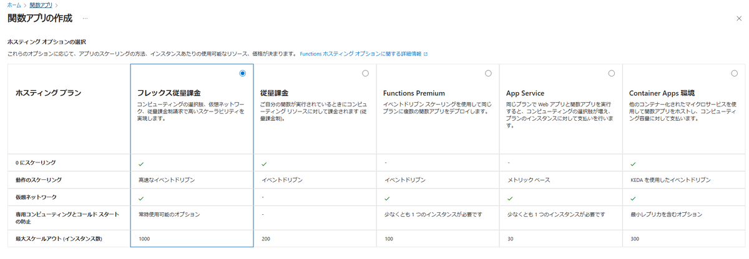The height and width of the screenshot is (259, 749).
Task: Click フレックス従量課金 checkmark in 0 にスケーリング row
Action: pos(141,164)
